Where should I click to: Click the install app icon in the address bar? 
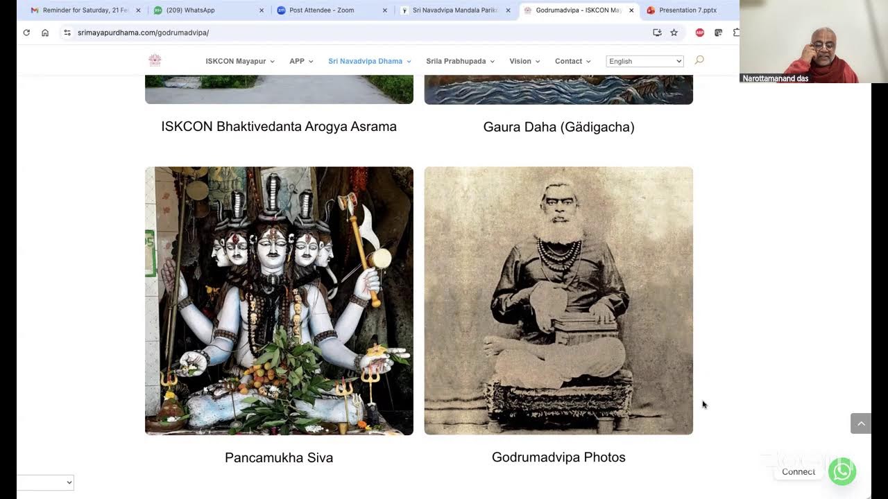(657, 33)
